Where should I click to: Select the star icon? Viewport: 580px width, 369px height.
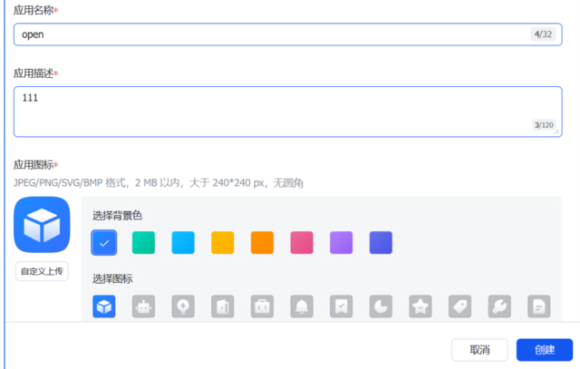click(420, 306)
